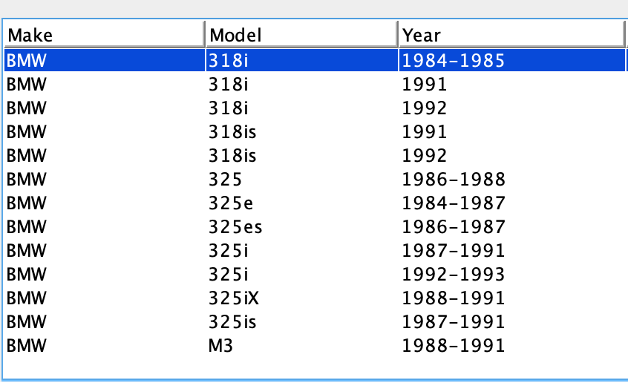Click the BMW make cell in the 1986-1988 row
Viewport: 628px width, 383px height.
105,179
